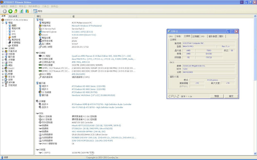Select the IPMI tree item
The height and width of the screenshot is (160, 257).
pyautogui.click(x=13, y=34)
